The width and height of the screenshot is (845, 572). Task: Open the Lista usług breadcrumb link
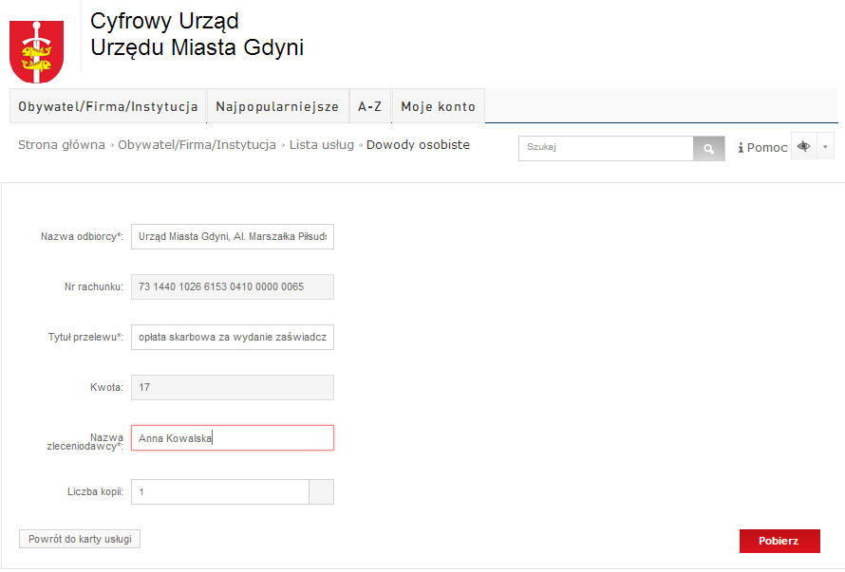(322, 145)
